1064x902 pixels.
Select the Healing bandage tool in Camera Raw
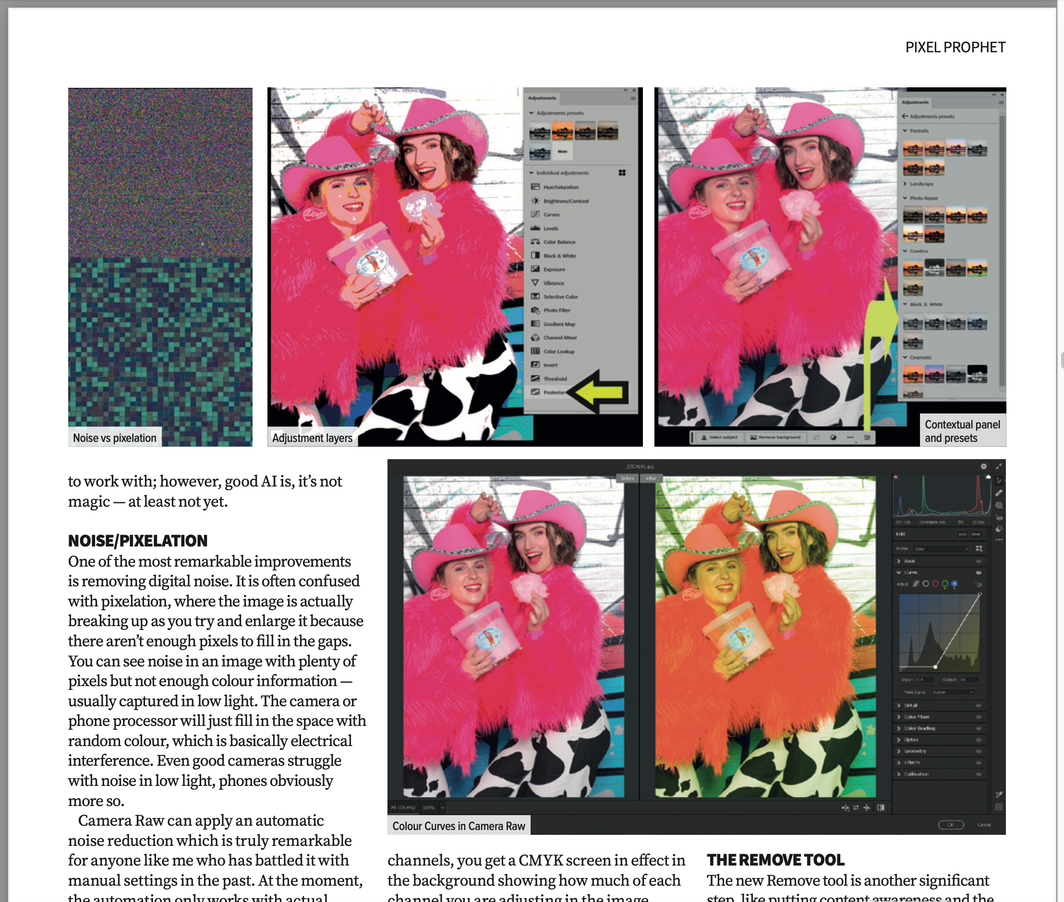point(999,493)
